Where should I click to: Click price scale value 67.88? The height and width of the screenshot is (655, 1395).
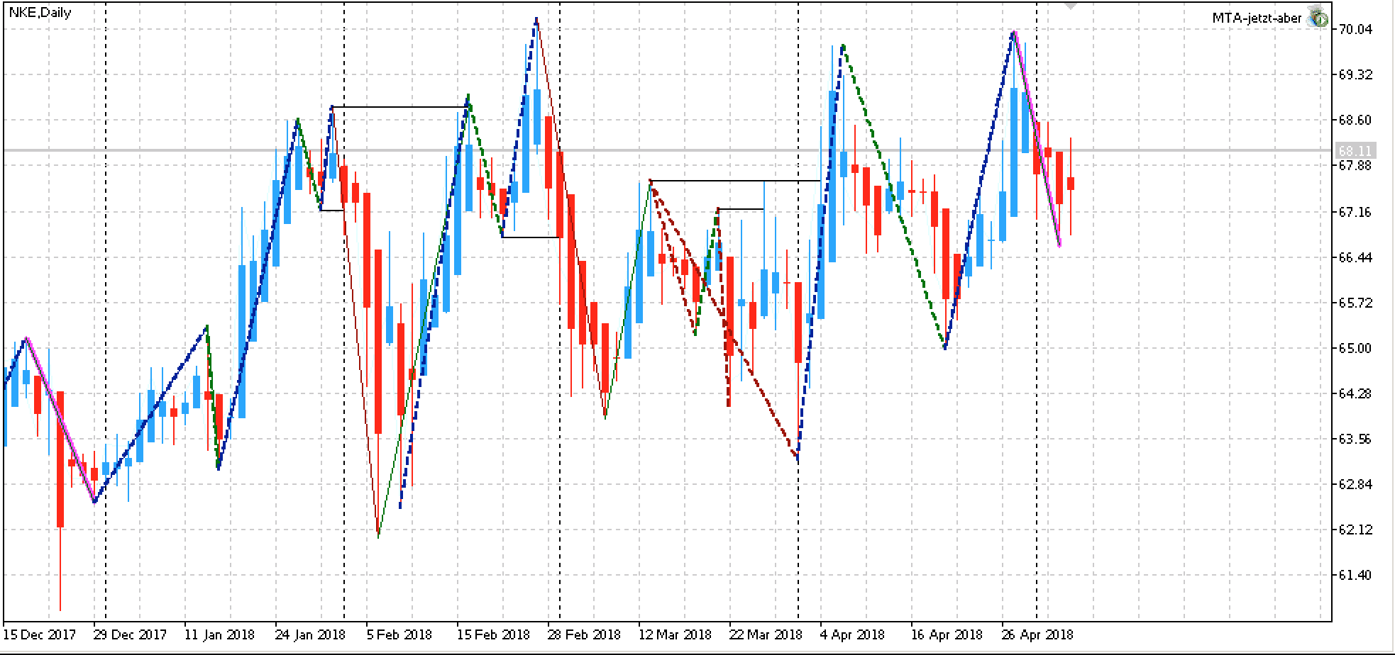pos(1355,165)
